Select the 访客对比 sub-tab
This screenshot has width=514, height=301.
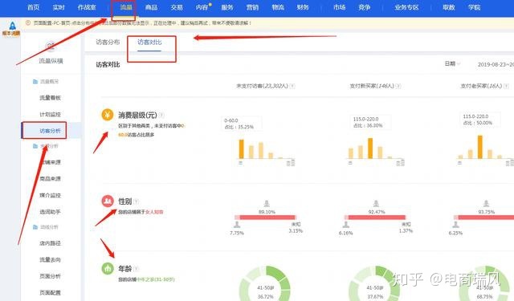pos(149,43)
